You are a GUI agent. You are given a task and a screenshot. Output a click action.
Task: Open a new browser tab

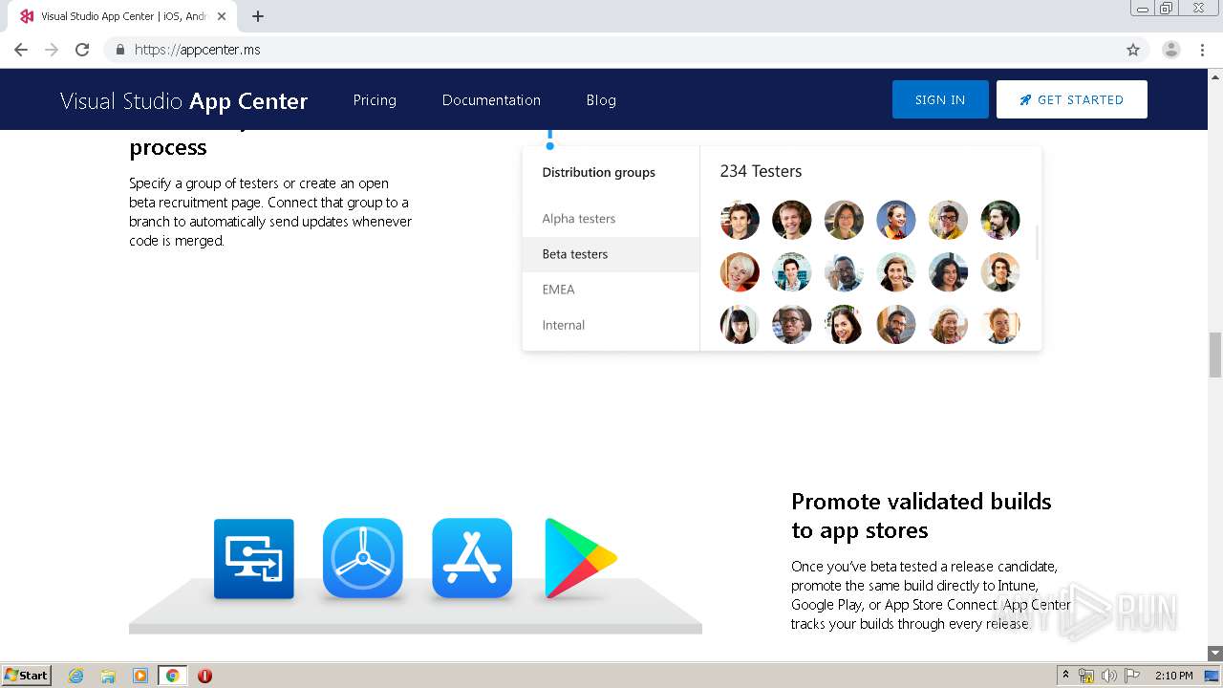click(x=258, y=16)
